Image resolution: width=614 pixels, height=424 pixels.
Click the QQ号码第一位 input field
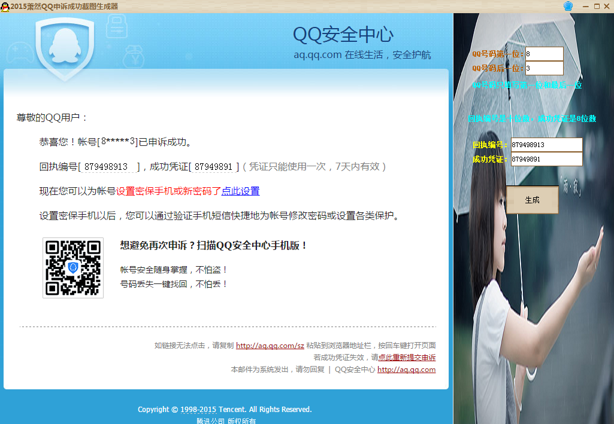544,54
